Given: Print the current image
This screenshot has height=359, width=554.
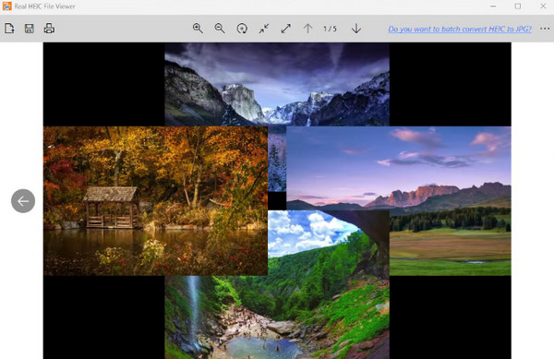Looking at the screenshot, I should click(x=49, y=29).
